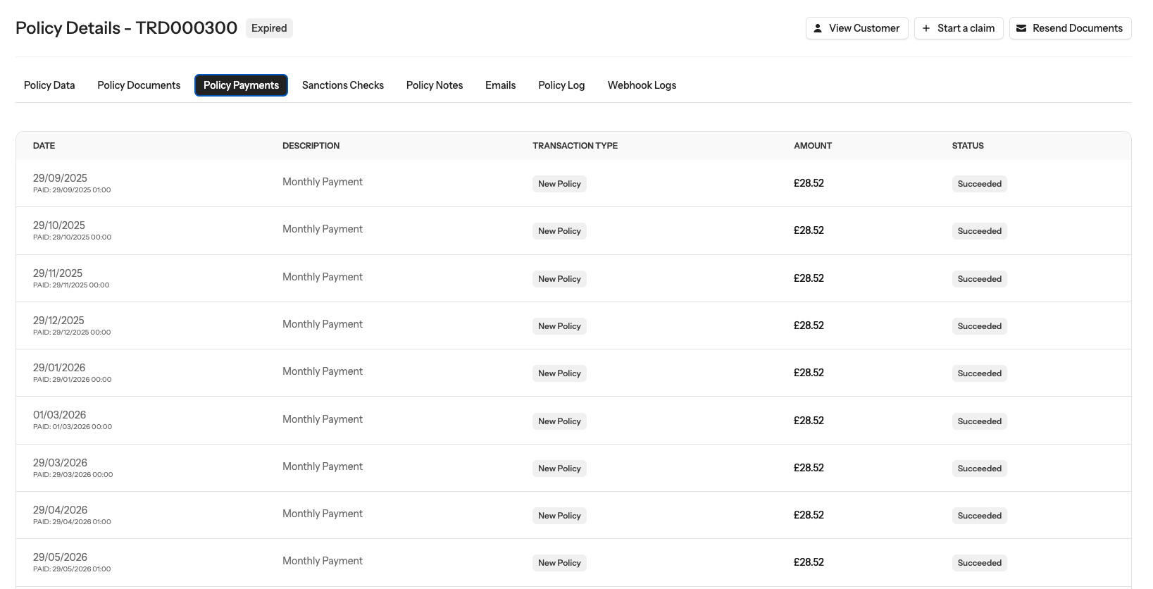The image size is (1153, 589).
Task: Click Succeeded badge in the 29/04/2026 row
Action: tap(979, 516)
